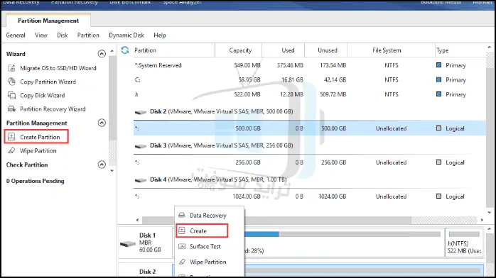Click Primary type square for System Reserved row
496x278 pixels.
tap(438, 65)
